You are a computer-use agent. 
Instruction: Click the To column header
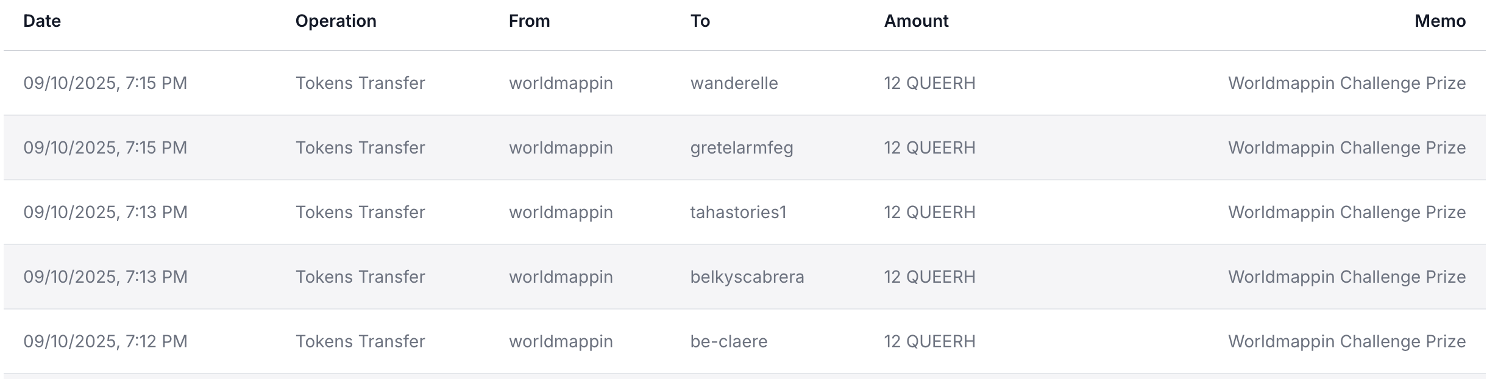click(x=700, y=21)
